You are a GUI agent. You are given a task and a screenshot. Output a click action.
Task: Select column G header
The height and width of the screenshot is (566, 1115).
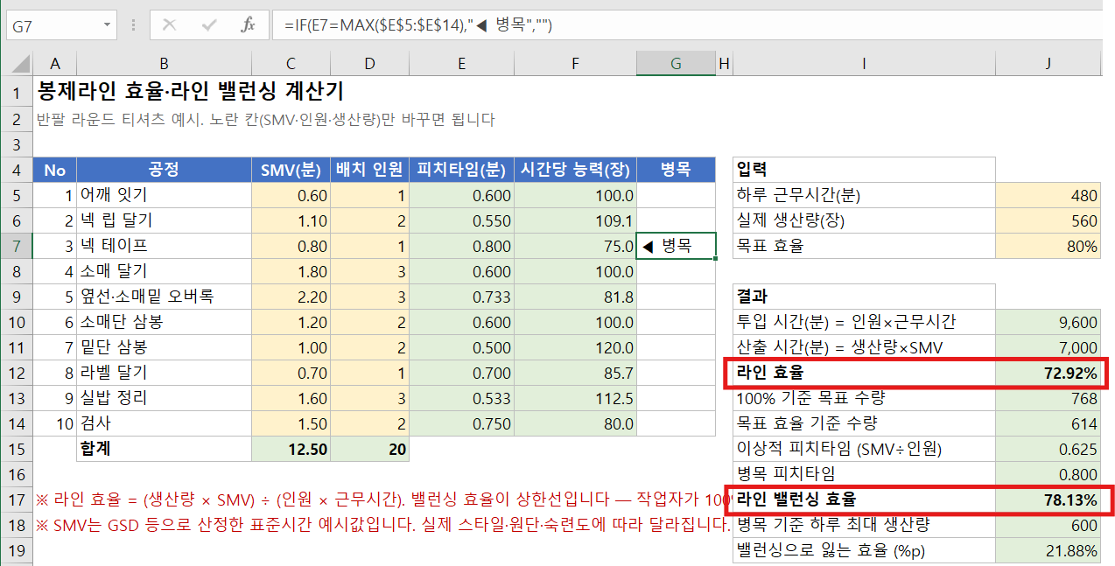coord(677,63)
